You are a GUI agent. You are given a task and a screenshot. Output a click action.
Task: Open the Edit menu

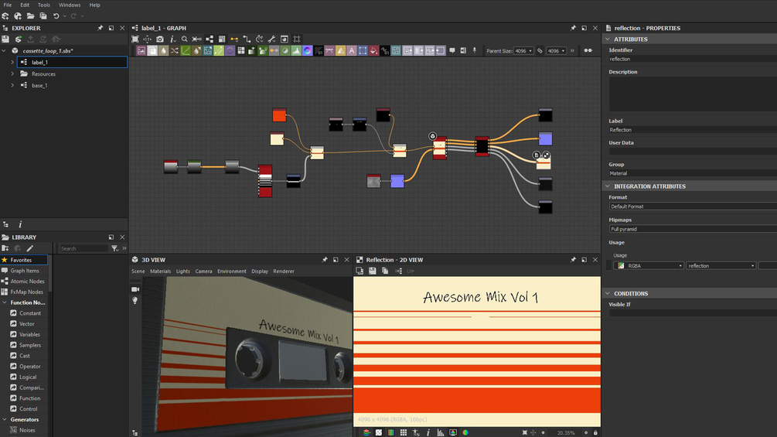(x=25, y=5)
